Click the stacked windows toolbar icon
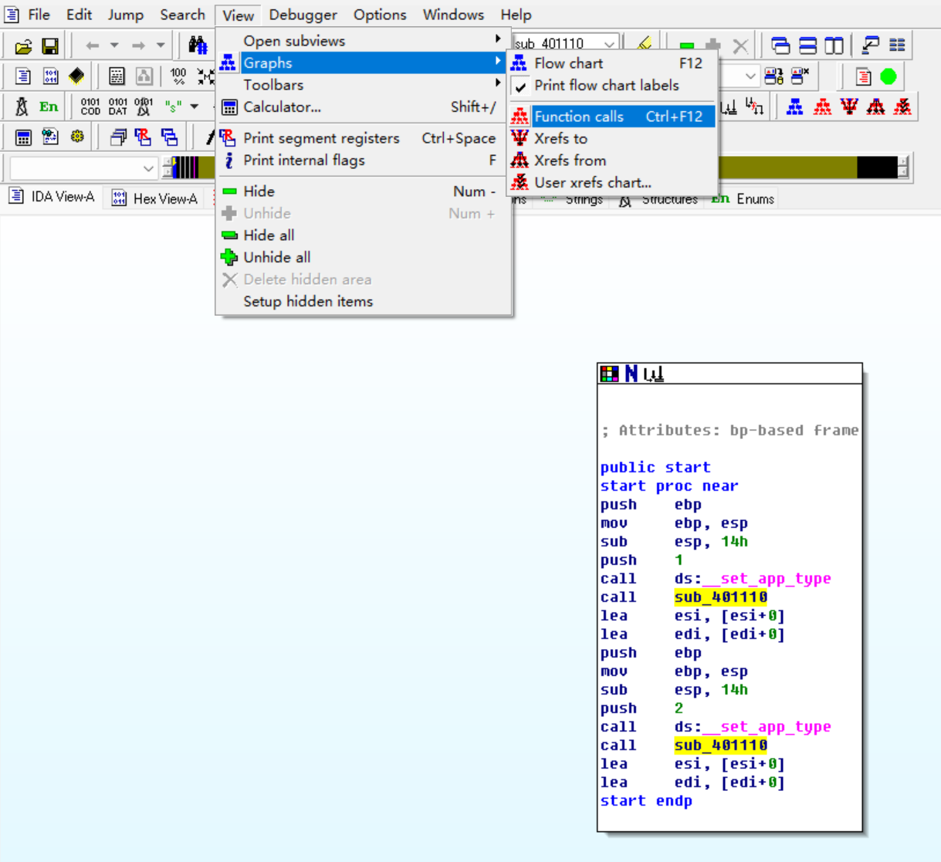The height and width of the screenshot is (862, 941). pyautogui.click(x=118, y=137)
